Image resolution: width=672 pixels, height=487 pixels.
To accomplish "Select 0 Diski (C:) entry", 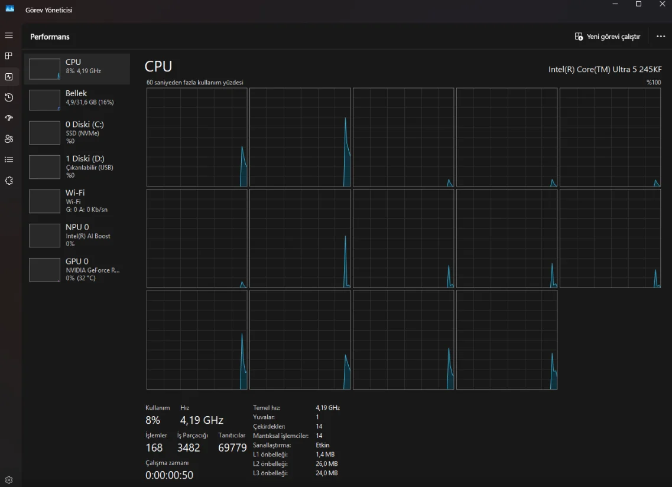I will click(77, 133).
